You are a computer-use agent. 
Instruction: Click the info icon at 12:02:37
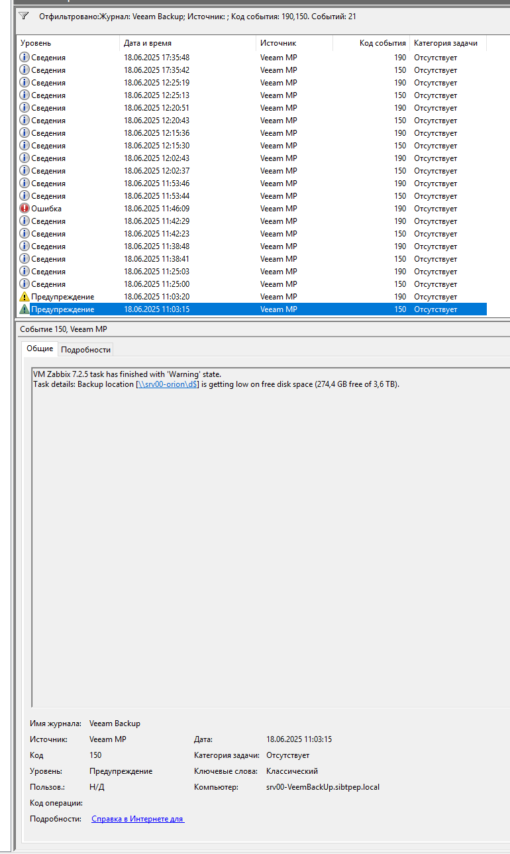pyautogui.click(x=25, y=171)
